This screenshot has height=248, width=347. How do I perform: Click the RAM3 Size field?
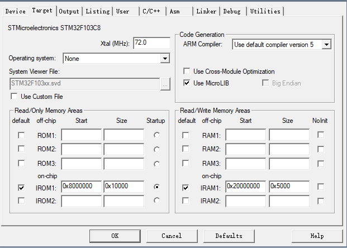point(289,164)
